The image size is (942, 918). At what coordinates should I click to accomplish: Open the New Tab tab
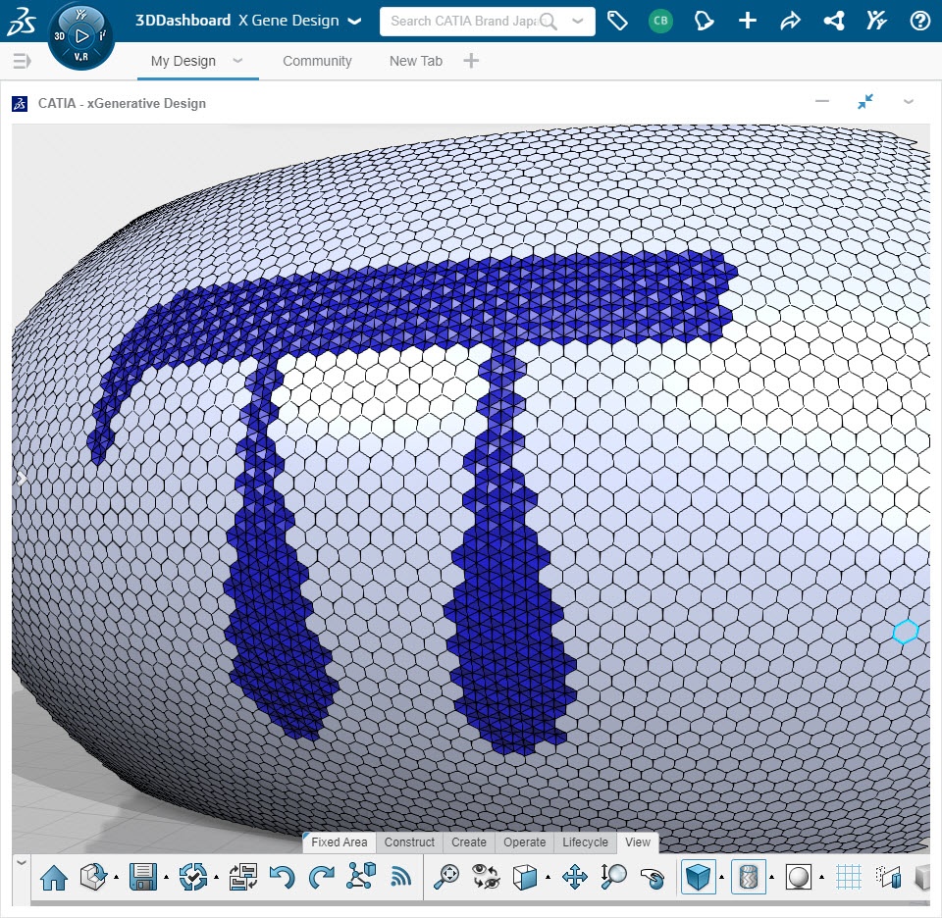[416, 61]
